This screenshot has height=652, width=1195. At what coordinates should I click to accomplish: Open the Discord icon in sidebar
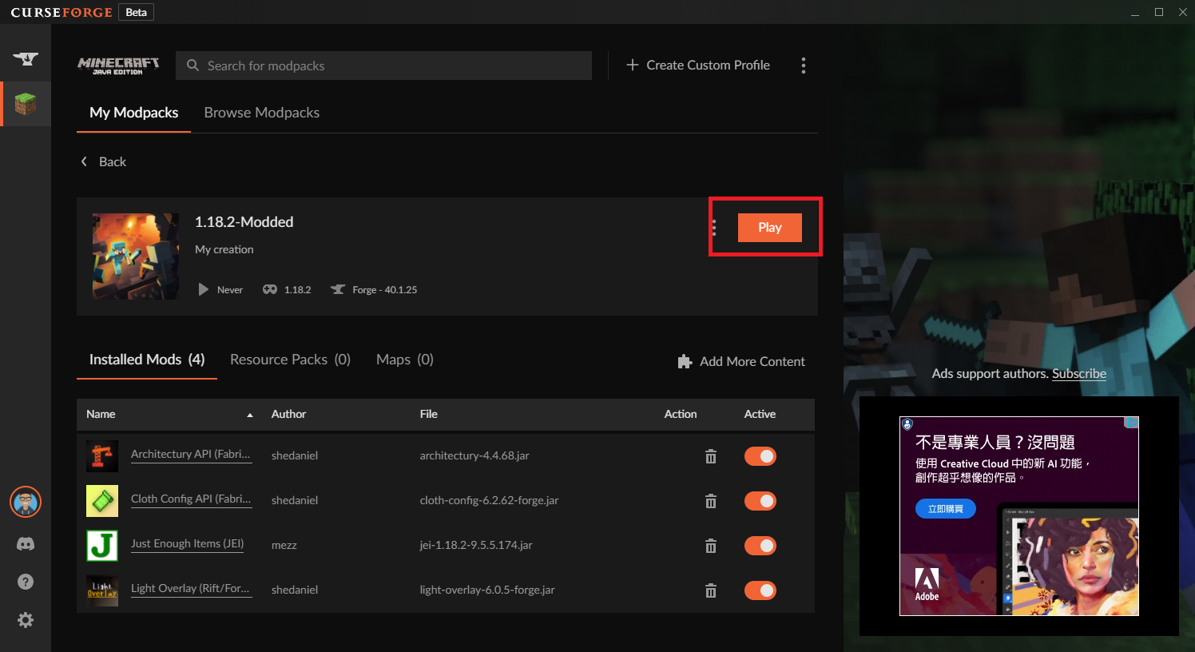click(26, 544)
